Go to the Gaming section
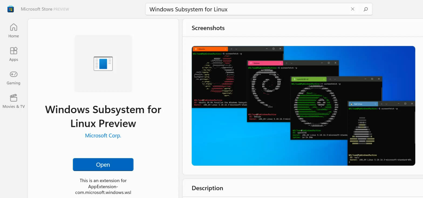423x198 pixels. pyautogui.click(x=13, y=78)
